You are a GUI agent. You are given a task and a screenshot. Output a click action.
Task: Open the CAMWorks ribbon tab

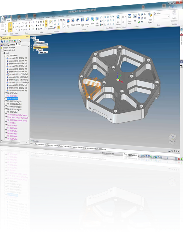coord(61,16)
